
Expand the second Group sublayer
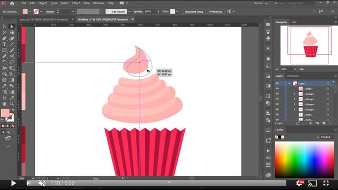click(295, 99)
